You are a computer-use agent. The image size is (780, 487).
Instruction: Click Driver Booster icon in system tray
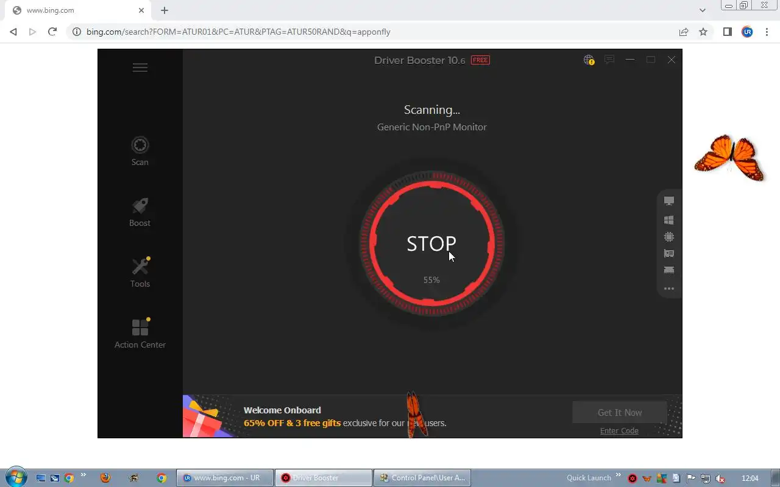633,478
